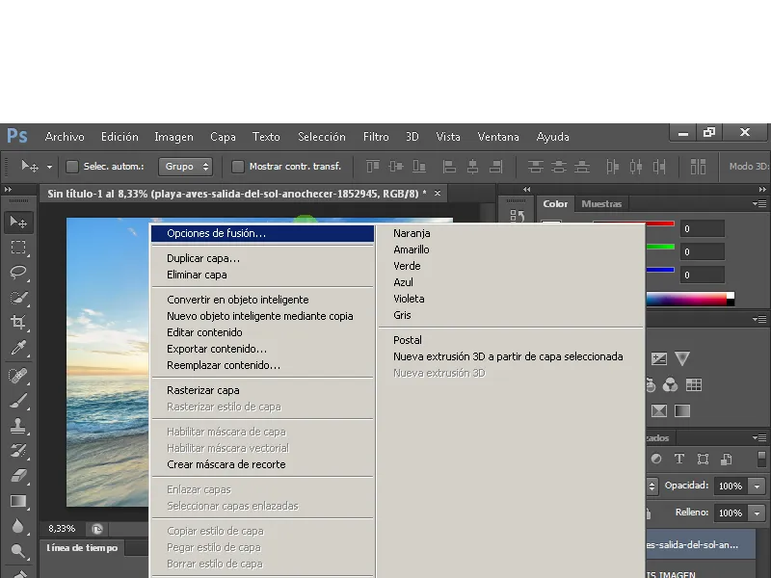Image resolution: width=771 pixels, height=578 pixels.
Task: Select the Brush tool
Action: click(x=18, y=401)
